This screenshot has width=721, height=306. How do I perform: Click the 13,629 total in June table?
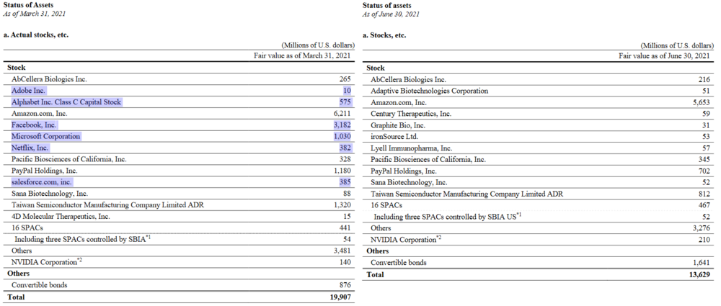tap(696, 274)
